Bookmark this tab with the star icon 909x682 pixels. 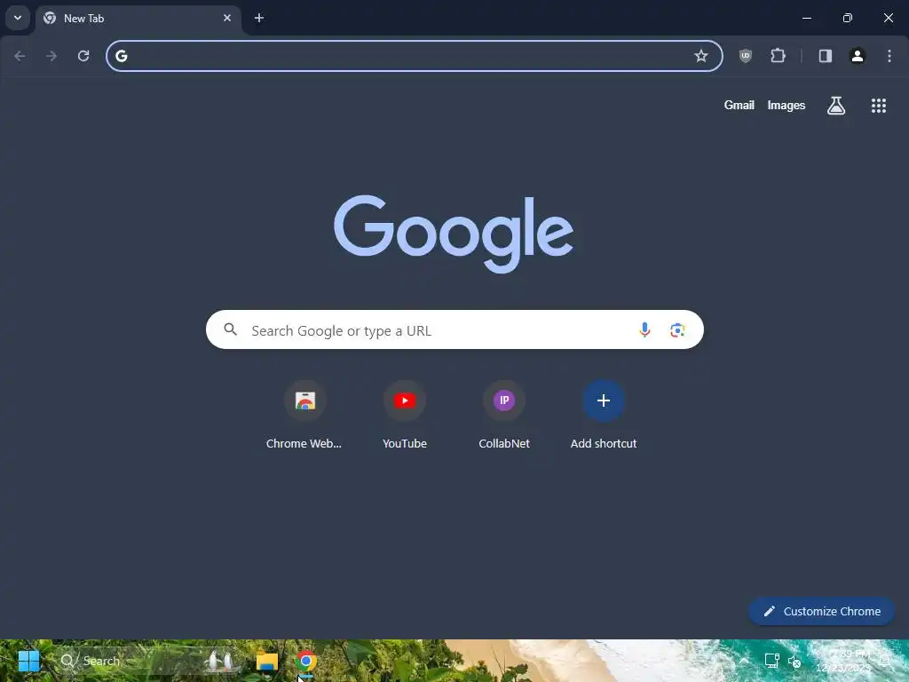coord(701,56)
